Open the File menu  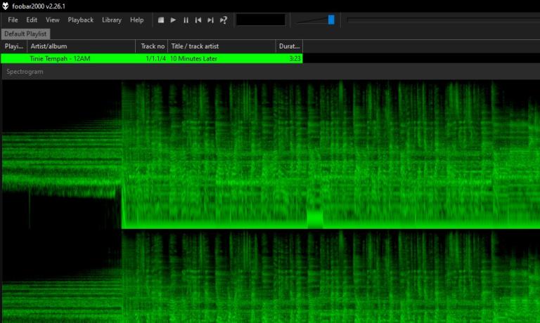pyautogui.click(x=13, y=20)
